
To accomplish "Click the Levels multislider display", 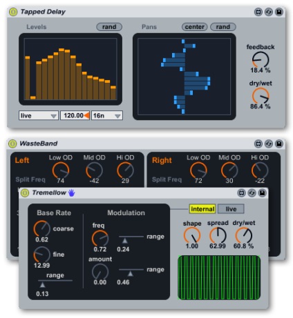I will pyautogui.click(x=70, y=69).
